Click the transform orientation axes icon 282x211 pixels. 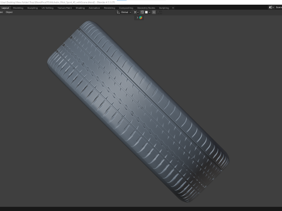click(118, 12)
